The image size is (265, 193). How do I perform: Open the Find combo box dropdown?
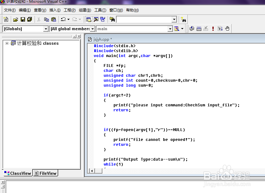point(174,19)
